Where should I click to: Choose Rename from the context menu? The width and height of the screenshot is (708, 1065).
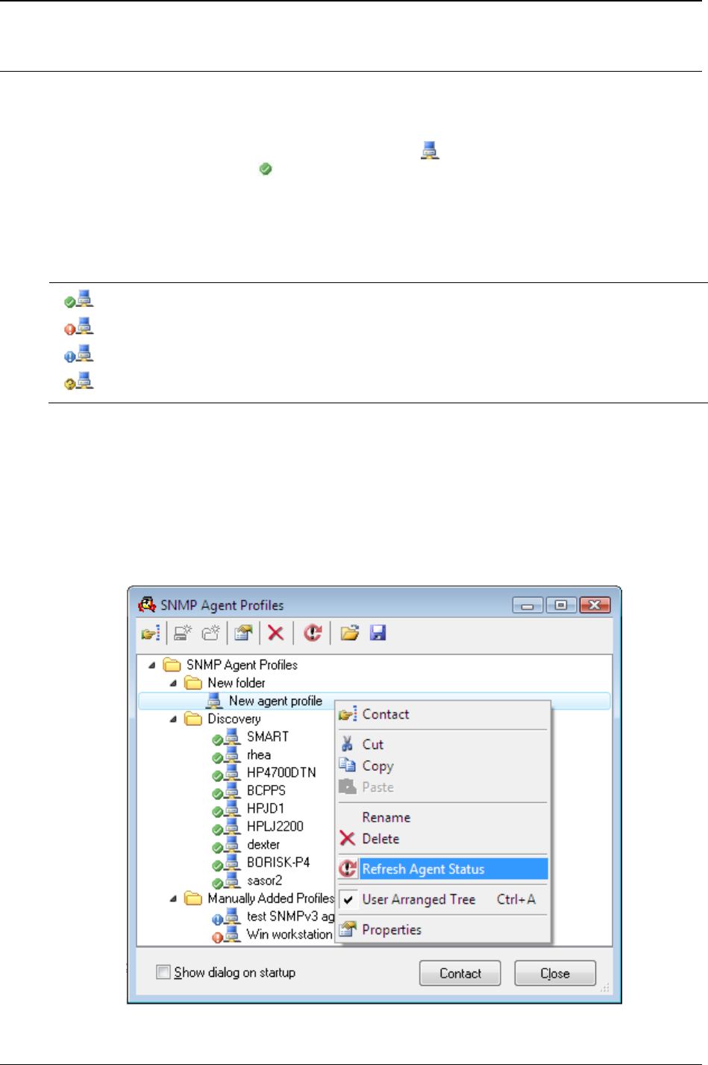[x=442, y=817]
